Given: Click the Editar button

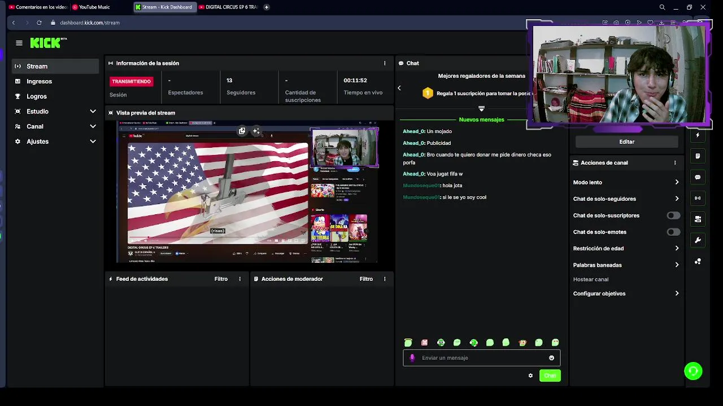Looking at the screenshot, I should tap(626, 142).
